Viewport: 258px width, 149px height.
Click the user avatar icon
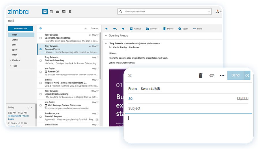coord(218,12)
